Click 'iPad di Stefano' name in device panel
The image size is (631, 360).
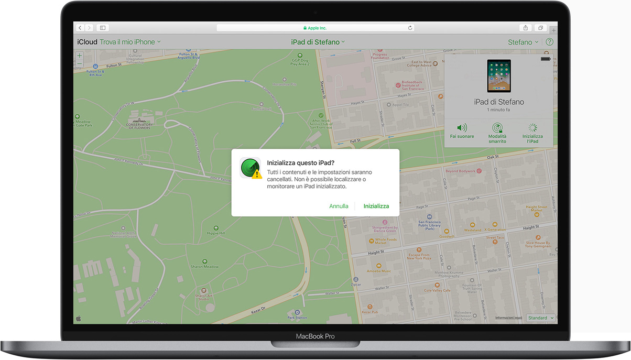tap(499, 102)
